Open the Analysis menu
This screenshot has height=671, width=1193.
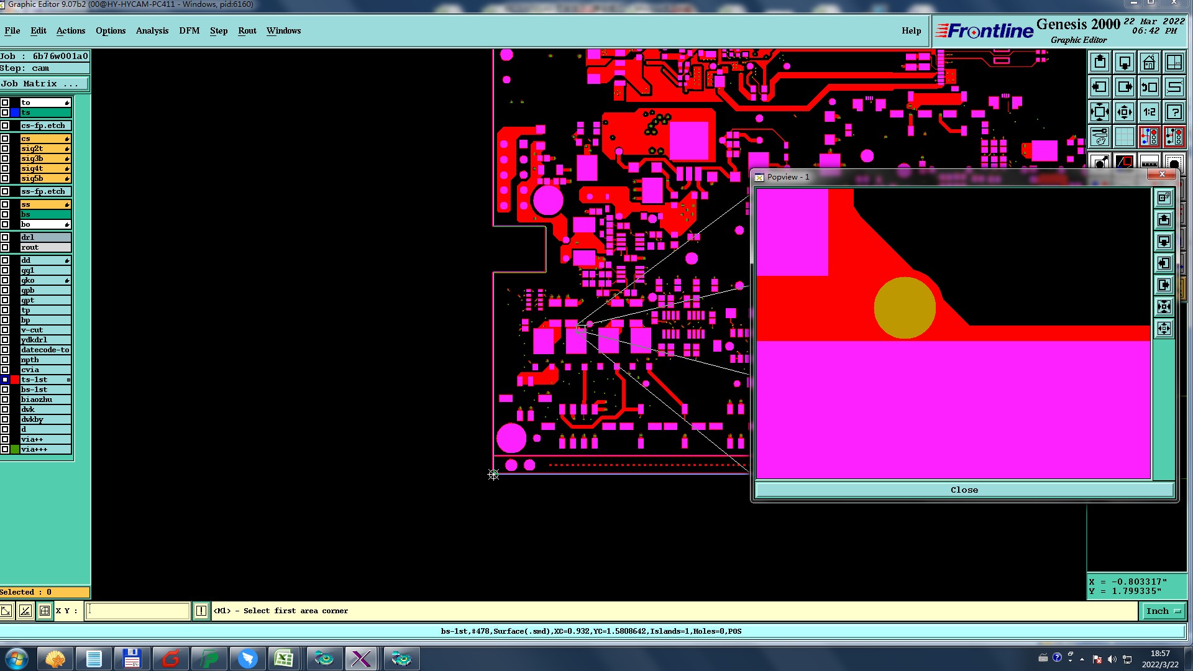(x=152, y=30)
